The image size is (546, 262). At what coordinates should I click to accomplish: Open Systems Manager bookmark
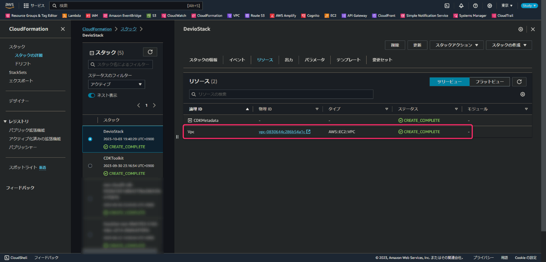point(470,16)
